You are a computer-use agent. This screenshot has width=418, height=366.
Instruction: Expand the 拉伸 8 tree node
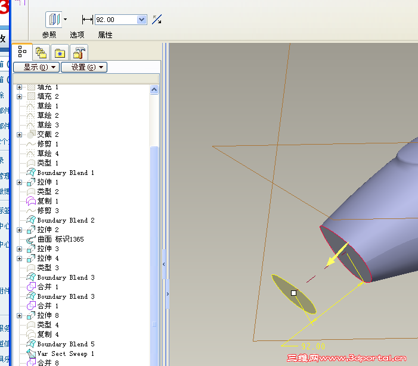pos(19,316)
